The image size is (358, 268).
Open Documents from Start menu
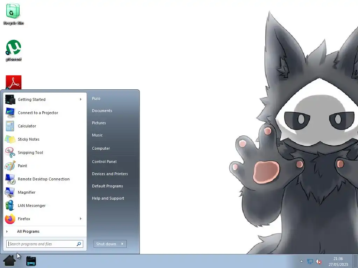[x=102, y=111]
